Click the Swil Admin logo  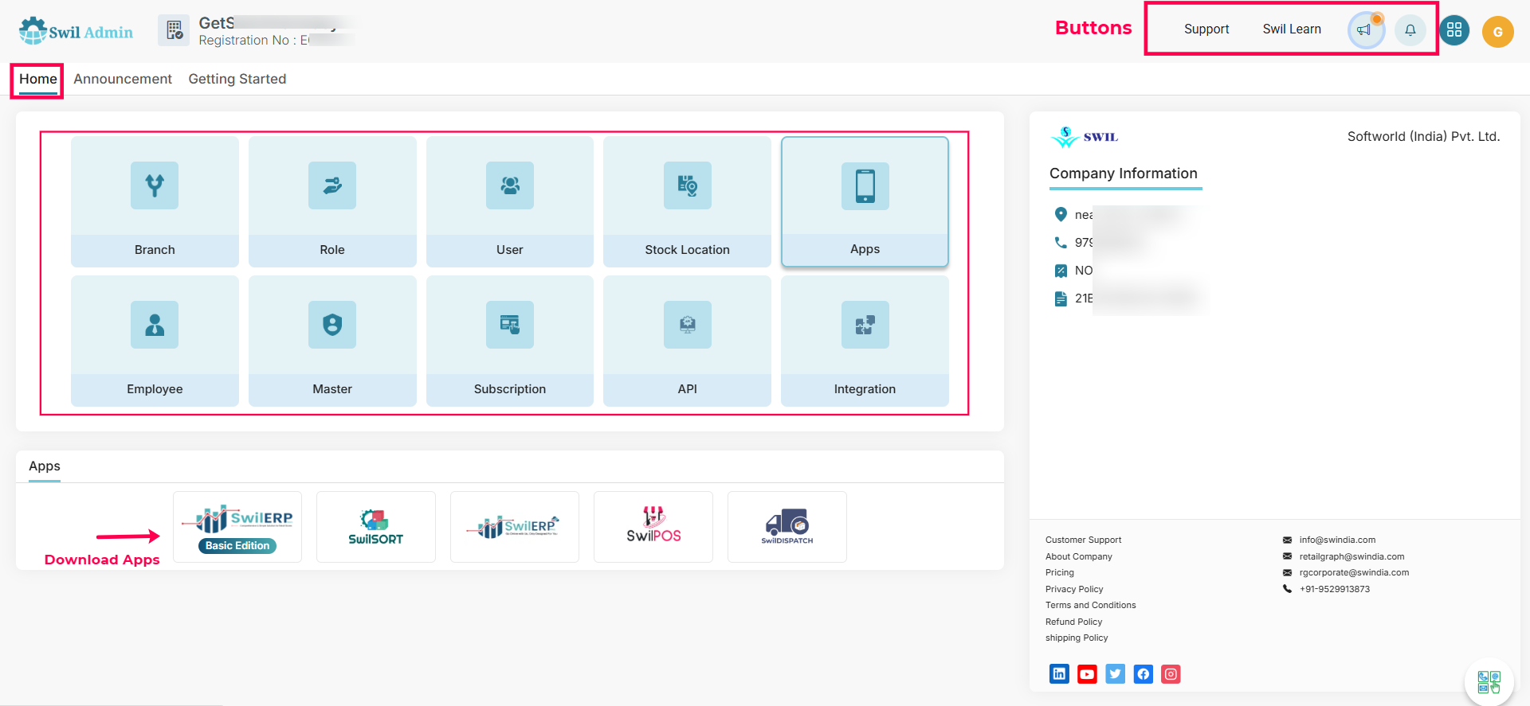[76, 31]
